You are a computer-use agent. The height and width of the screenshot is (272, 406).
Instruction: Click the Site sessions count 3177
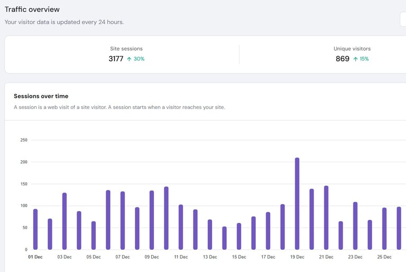[116, 59]
